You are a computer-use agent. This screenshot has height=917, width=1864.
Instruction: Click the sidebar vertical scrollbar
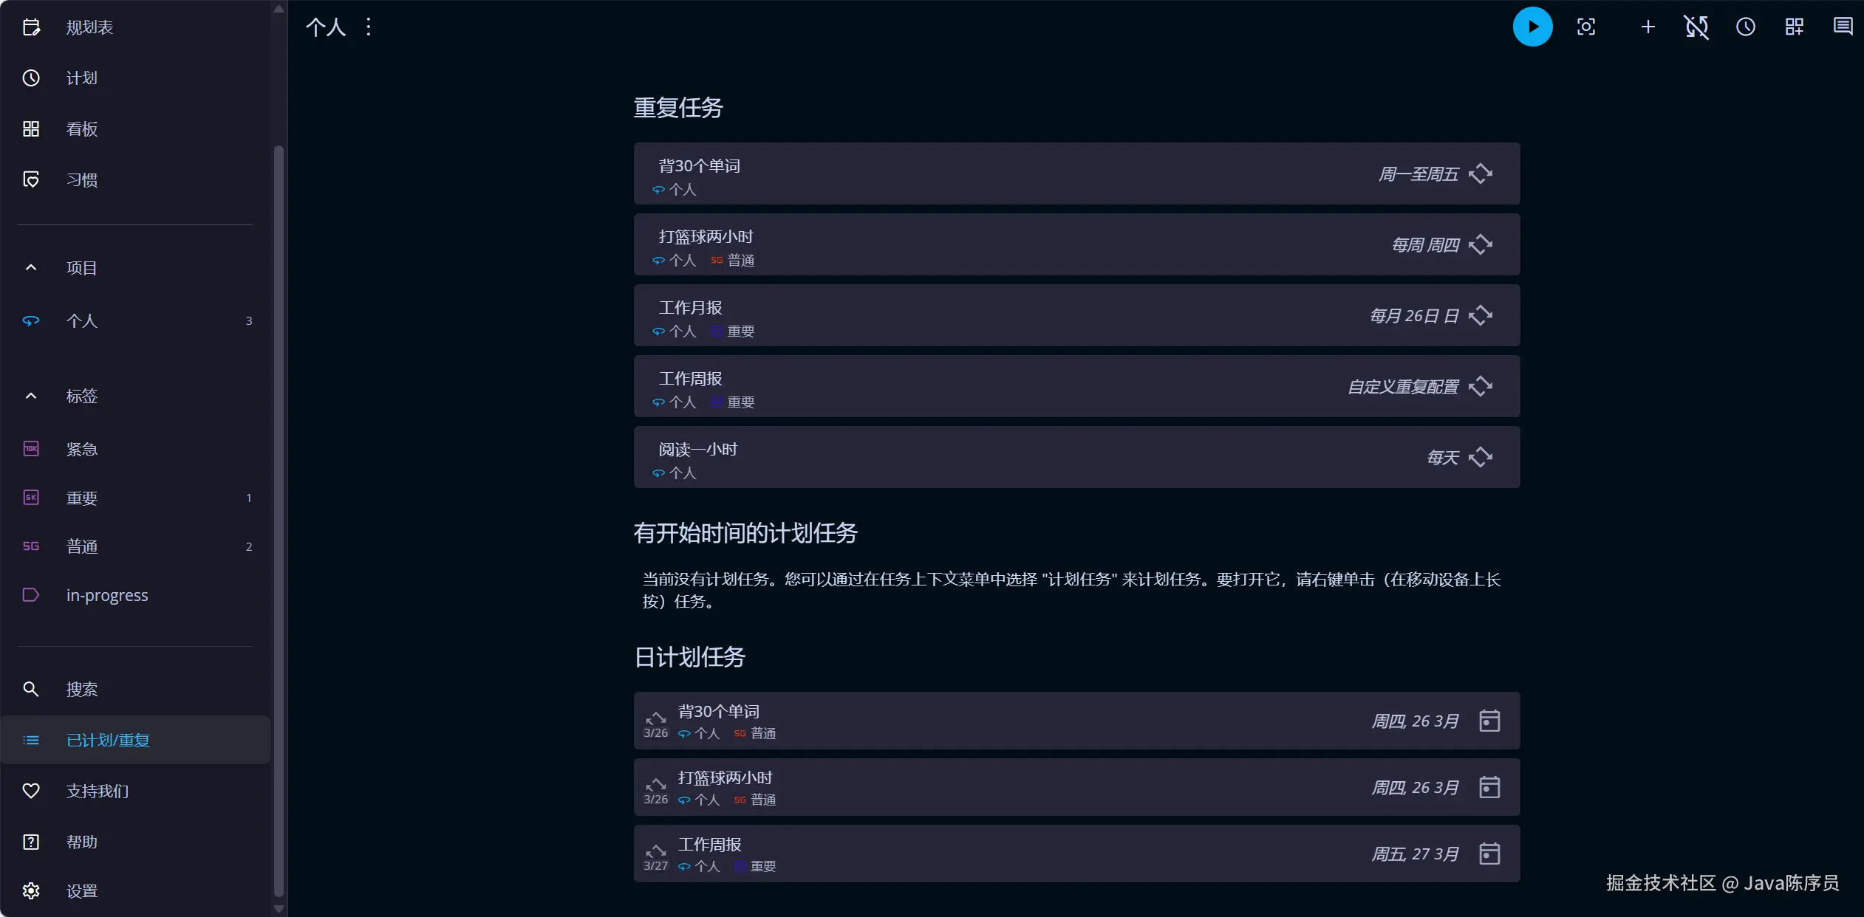(279, 517)
